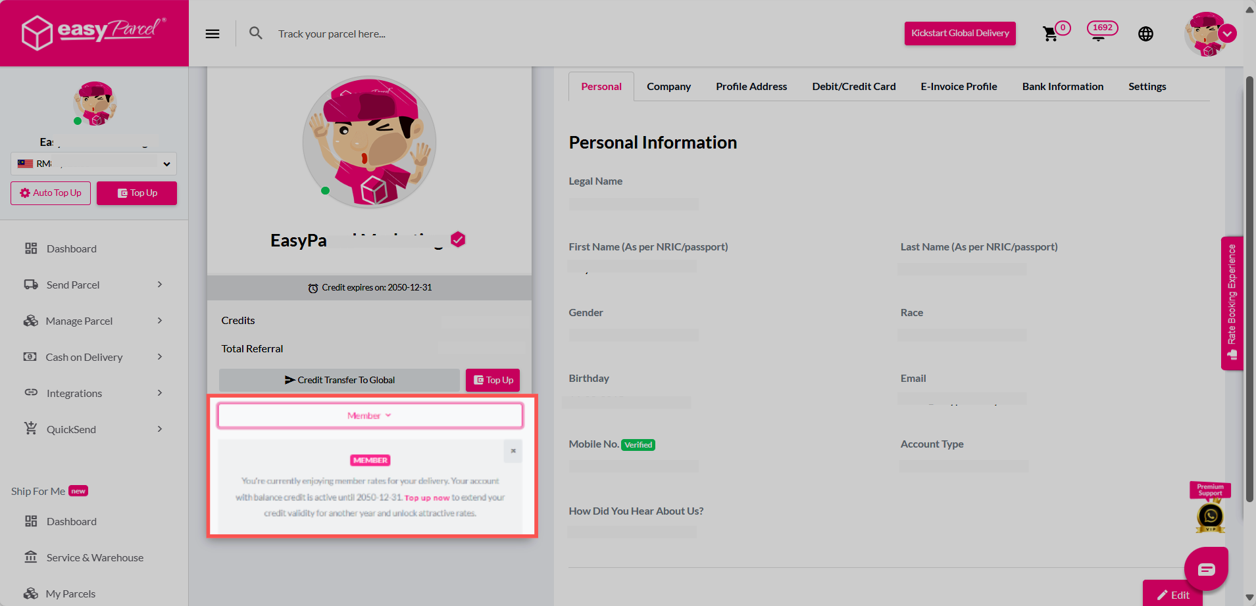Click the page vertical scrollbar
Viewport: 1256px width, 606px height.
point(1249,289)
